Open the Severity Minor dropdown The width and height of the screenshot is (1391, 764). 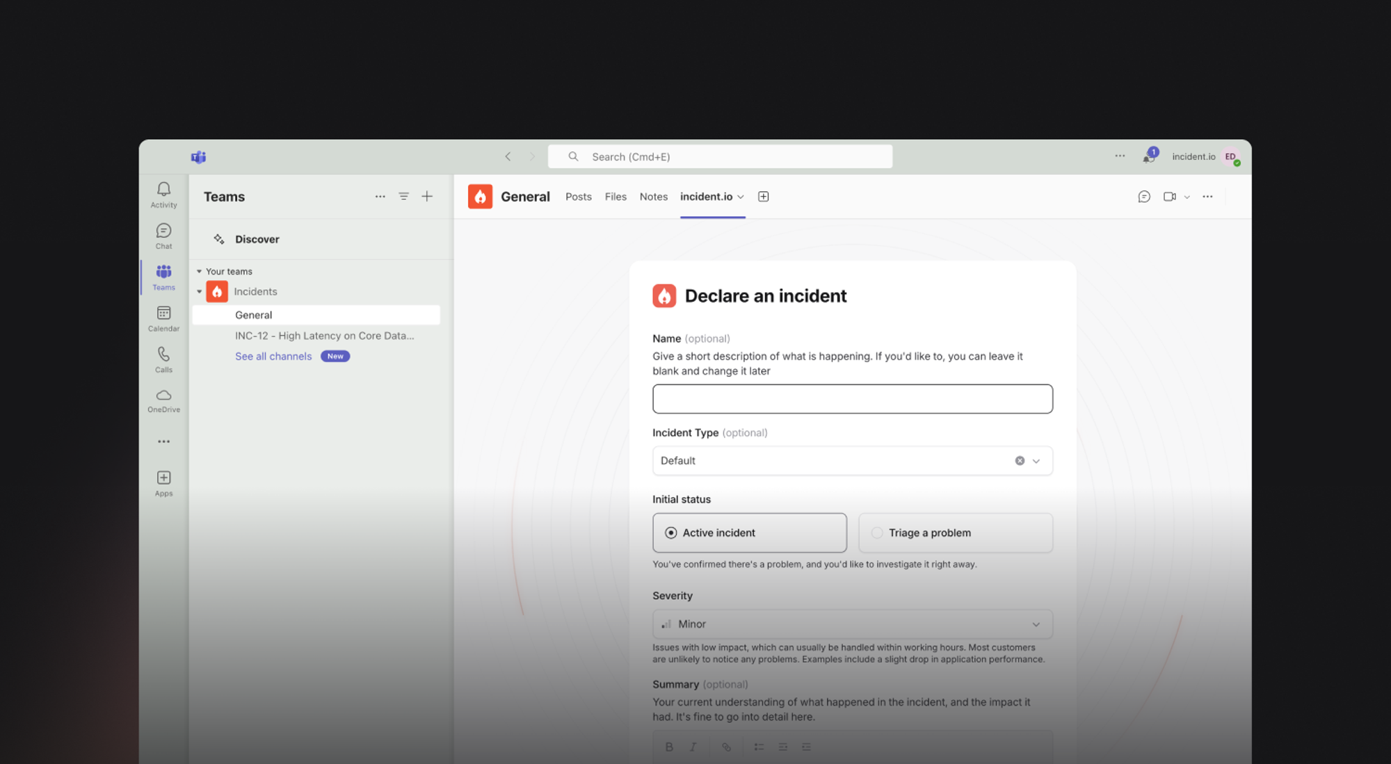tap(852, 624)
